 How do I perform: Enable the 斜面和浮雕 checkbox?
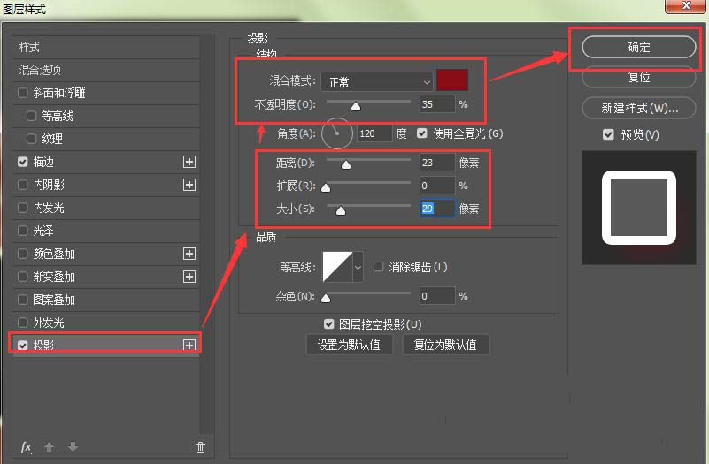pyautogui.click(x=22, y=93)
